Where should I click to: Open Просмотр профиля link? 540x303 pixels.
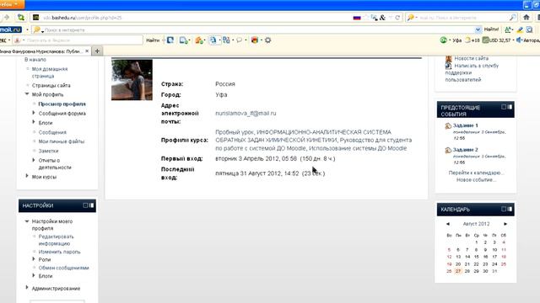click(62, 104)
